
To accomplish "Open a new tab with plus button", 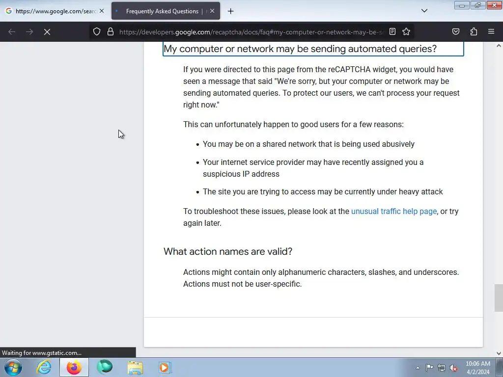I will (231, 11).
